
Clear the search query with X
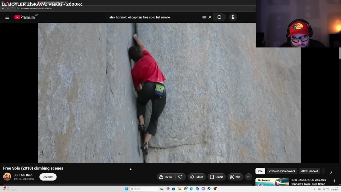tap(210, 17)
